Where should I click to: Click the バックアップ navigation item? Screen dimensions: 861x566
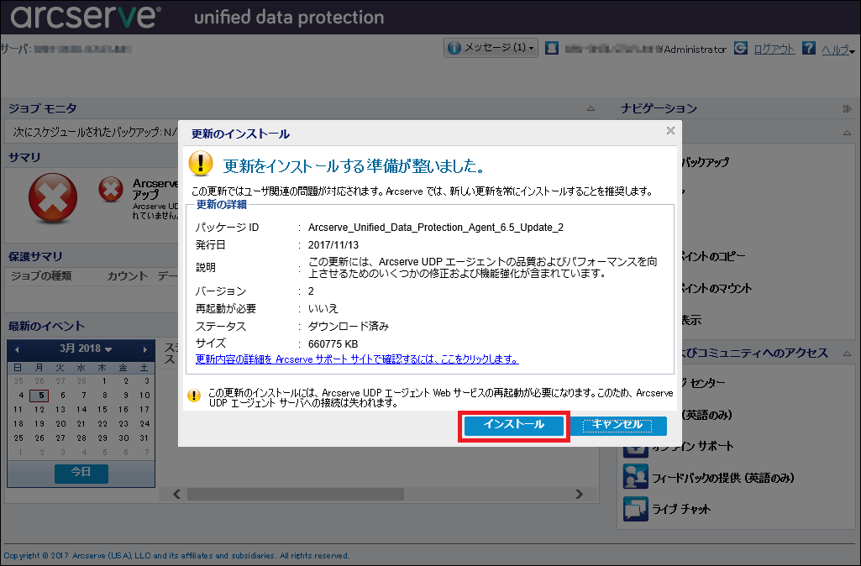pos(705,163)
